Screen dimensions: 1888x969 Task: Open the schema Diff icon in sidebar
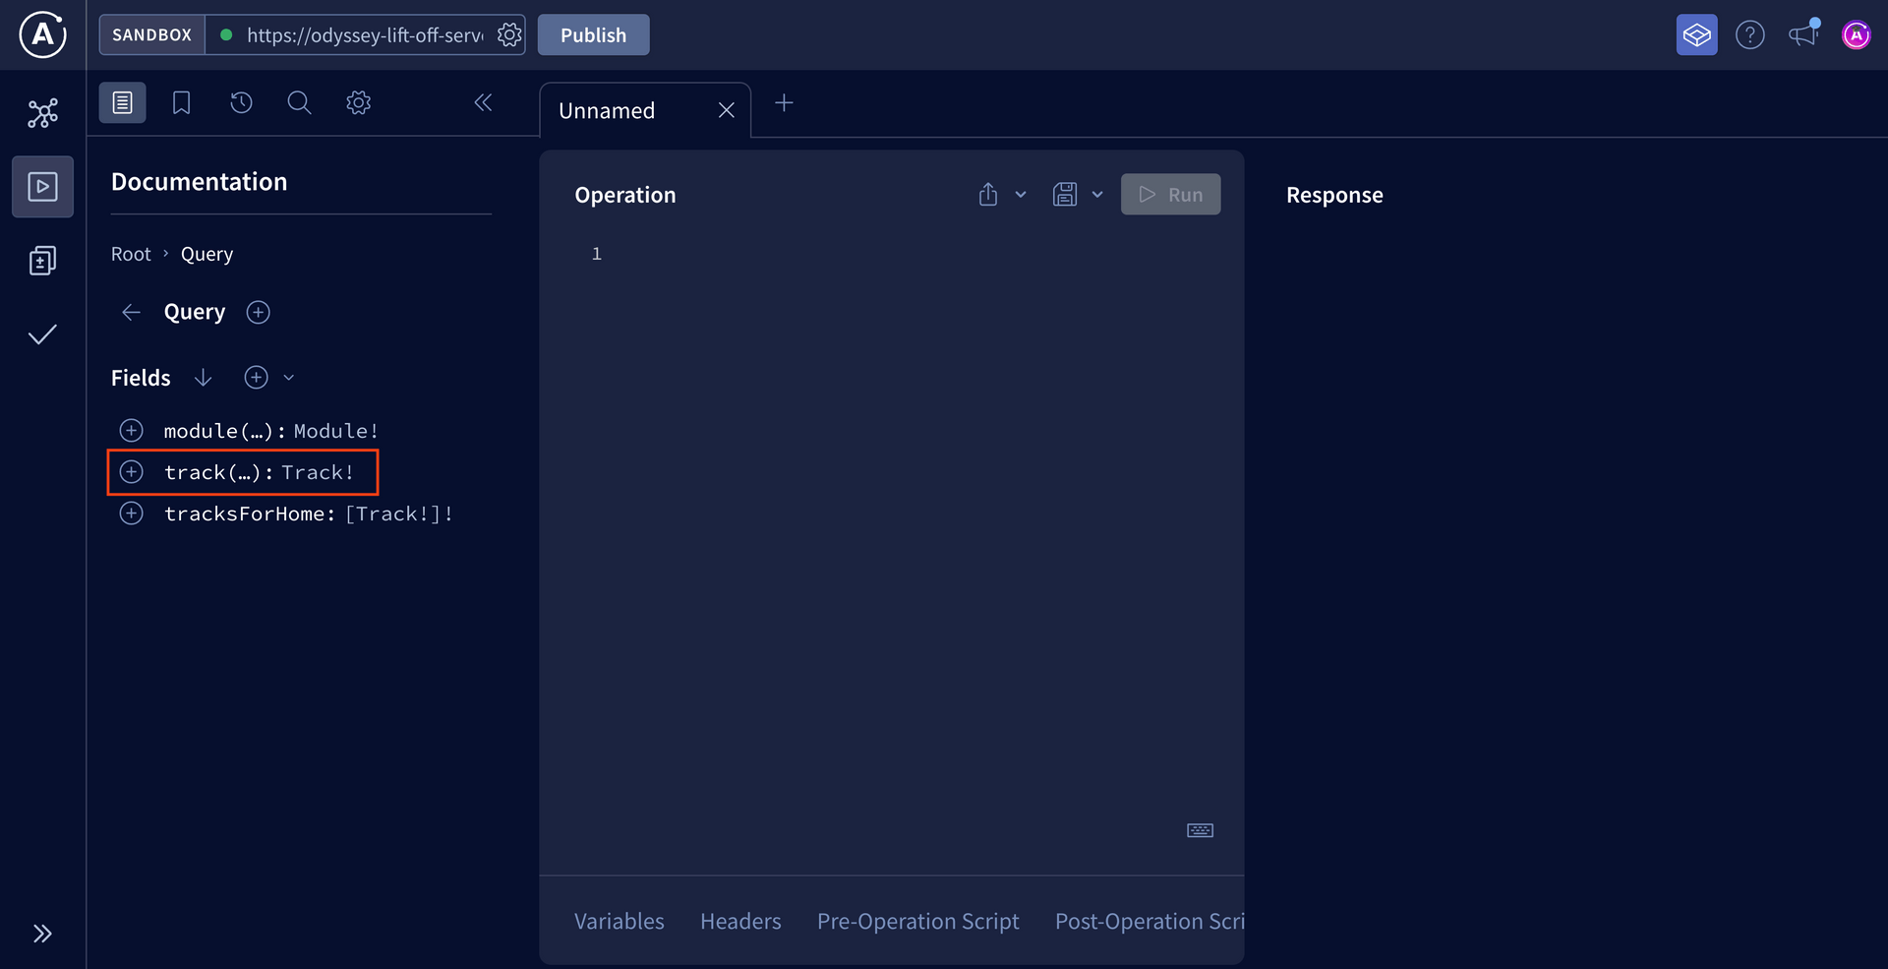(x=42, y=261)
